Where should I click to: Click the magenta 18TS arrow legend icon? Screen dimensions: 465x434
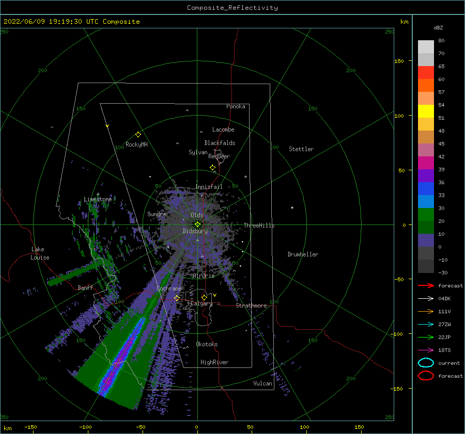(x=426, y=350)
